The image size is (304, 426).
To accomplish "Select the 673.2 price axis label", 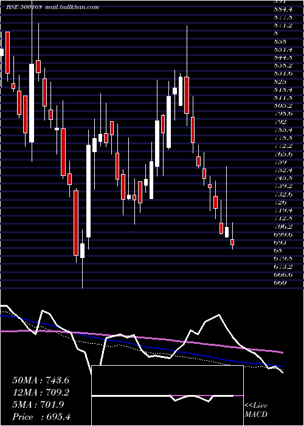I will [283, 267].
